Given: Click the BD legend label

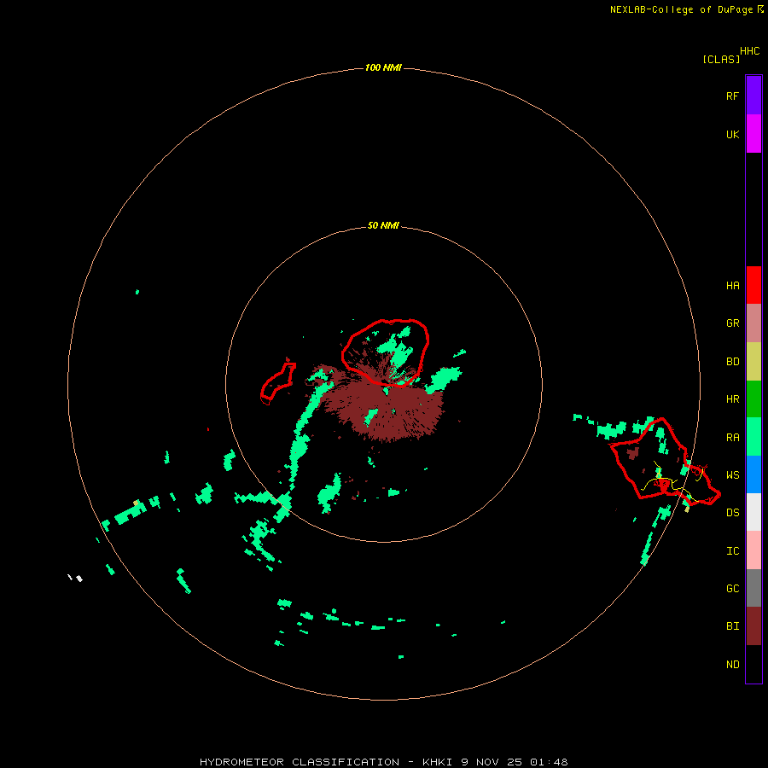Looking at the screenshot, I should coord(732,362).
